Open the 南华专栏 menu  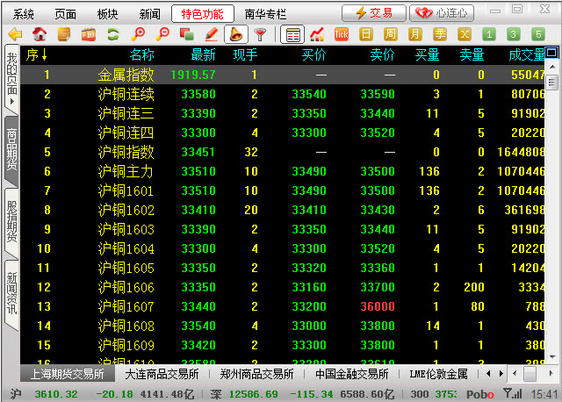[265, 14]
